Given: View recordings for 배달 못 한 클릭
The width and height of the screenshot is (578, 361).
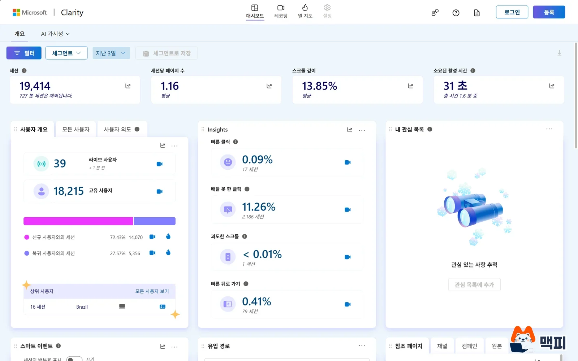Looking at the screenshot, I should pyautogui.click(x=348, y=210).
